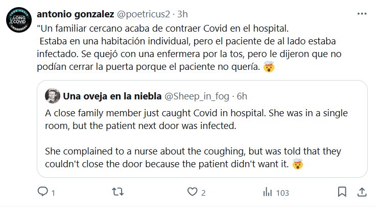Open the Long Covid profile avatar
The height and width of the screenshot is (208, 377).
tap(18, 22)
